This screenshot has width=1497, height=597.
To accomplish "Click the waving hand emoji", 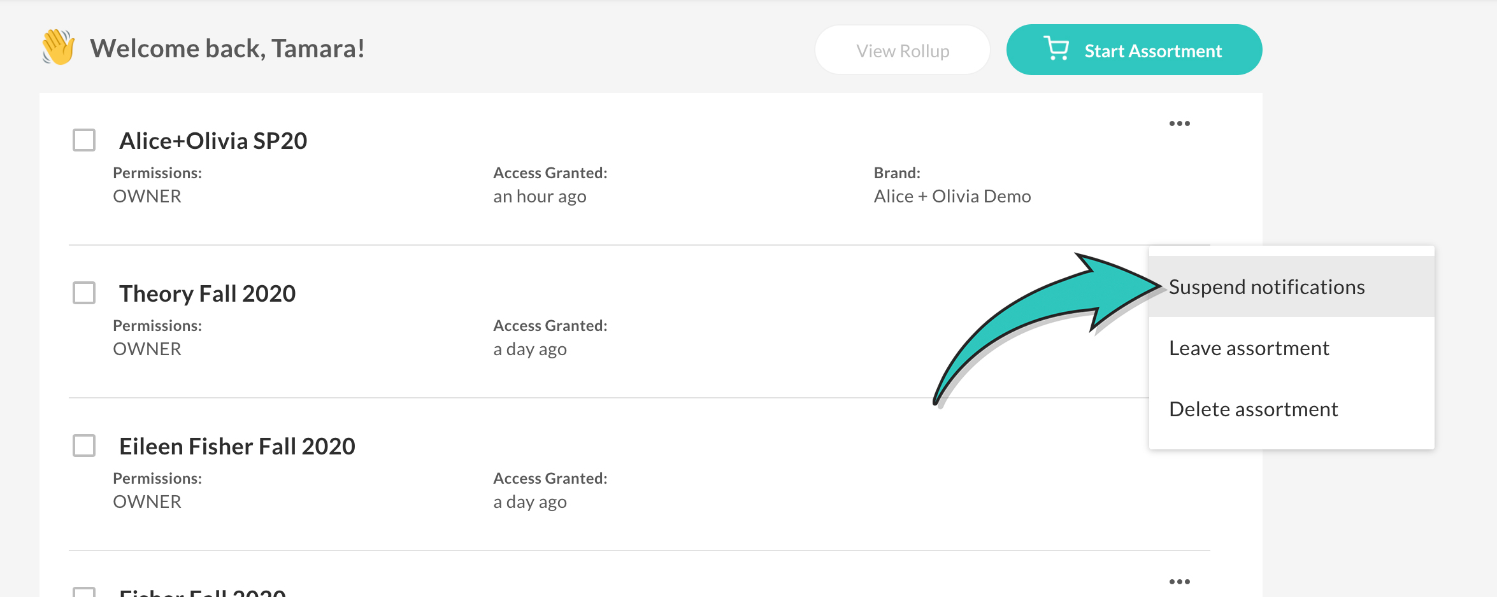I will (59, 47).
